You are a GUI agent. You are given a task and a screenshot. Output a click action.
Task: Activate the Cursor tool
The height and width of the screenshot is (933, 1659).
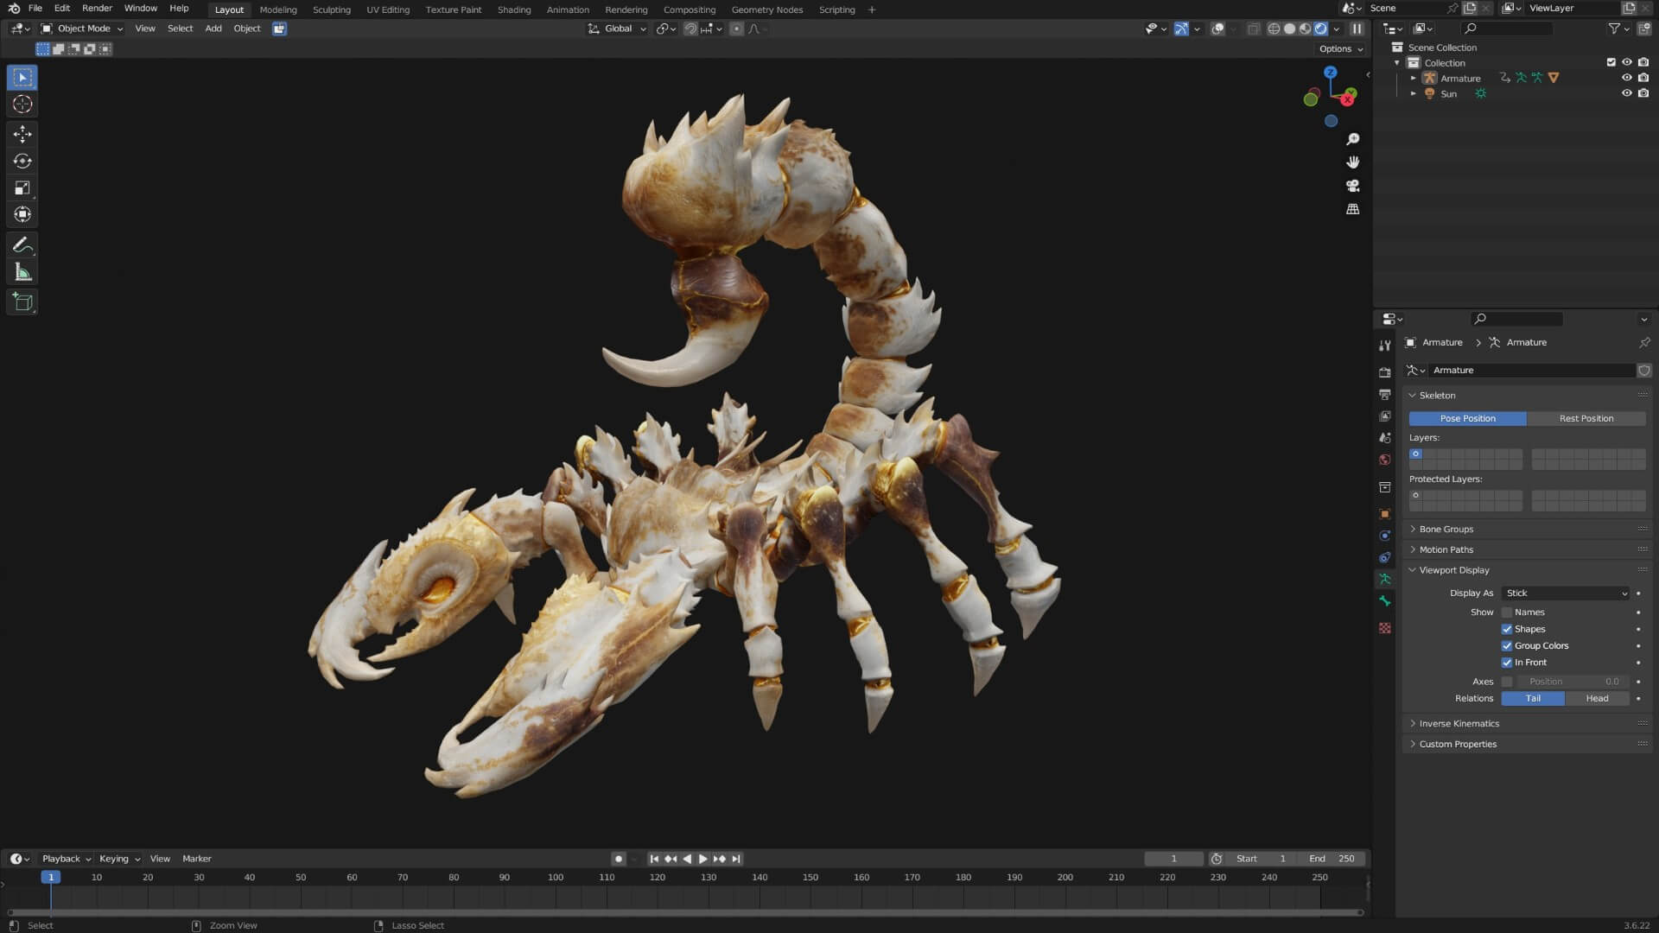pos(22,105)
